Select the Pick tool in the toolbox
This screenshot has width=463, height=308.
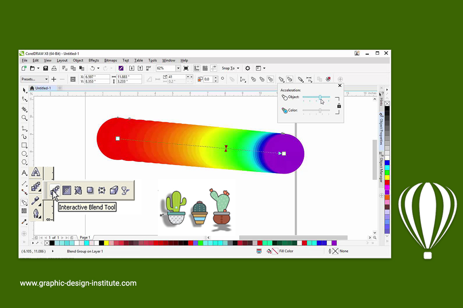pyautogui.click(x=24, y=90)
